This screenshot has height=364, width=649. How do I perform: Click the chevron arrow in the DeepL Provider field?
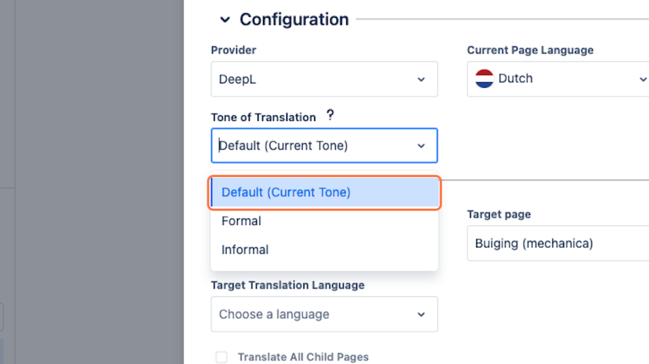point(421,79)
